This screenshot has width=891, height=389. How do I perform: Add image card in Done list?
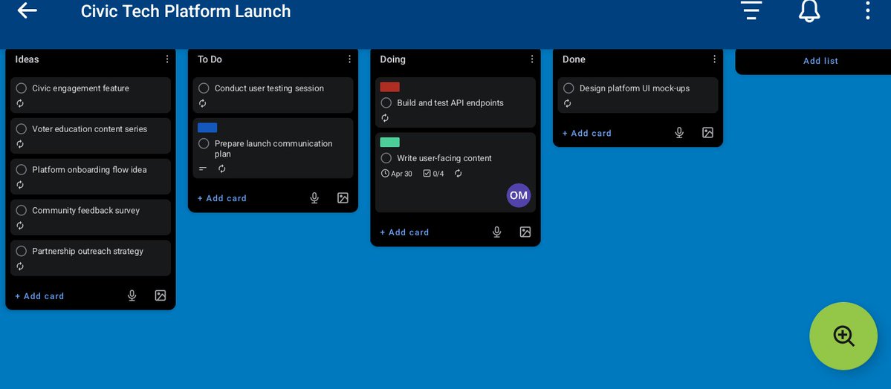[x=707, y=132]
